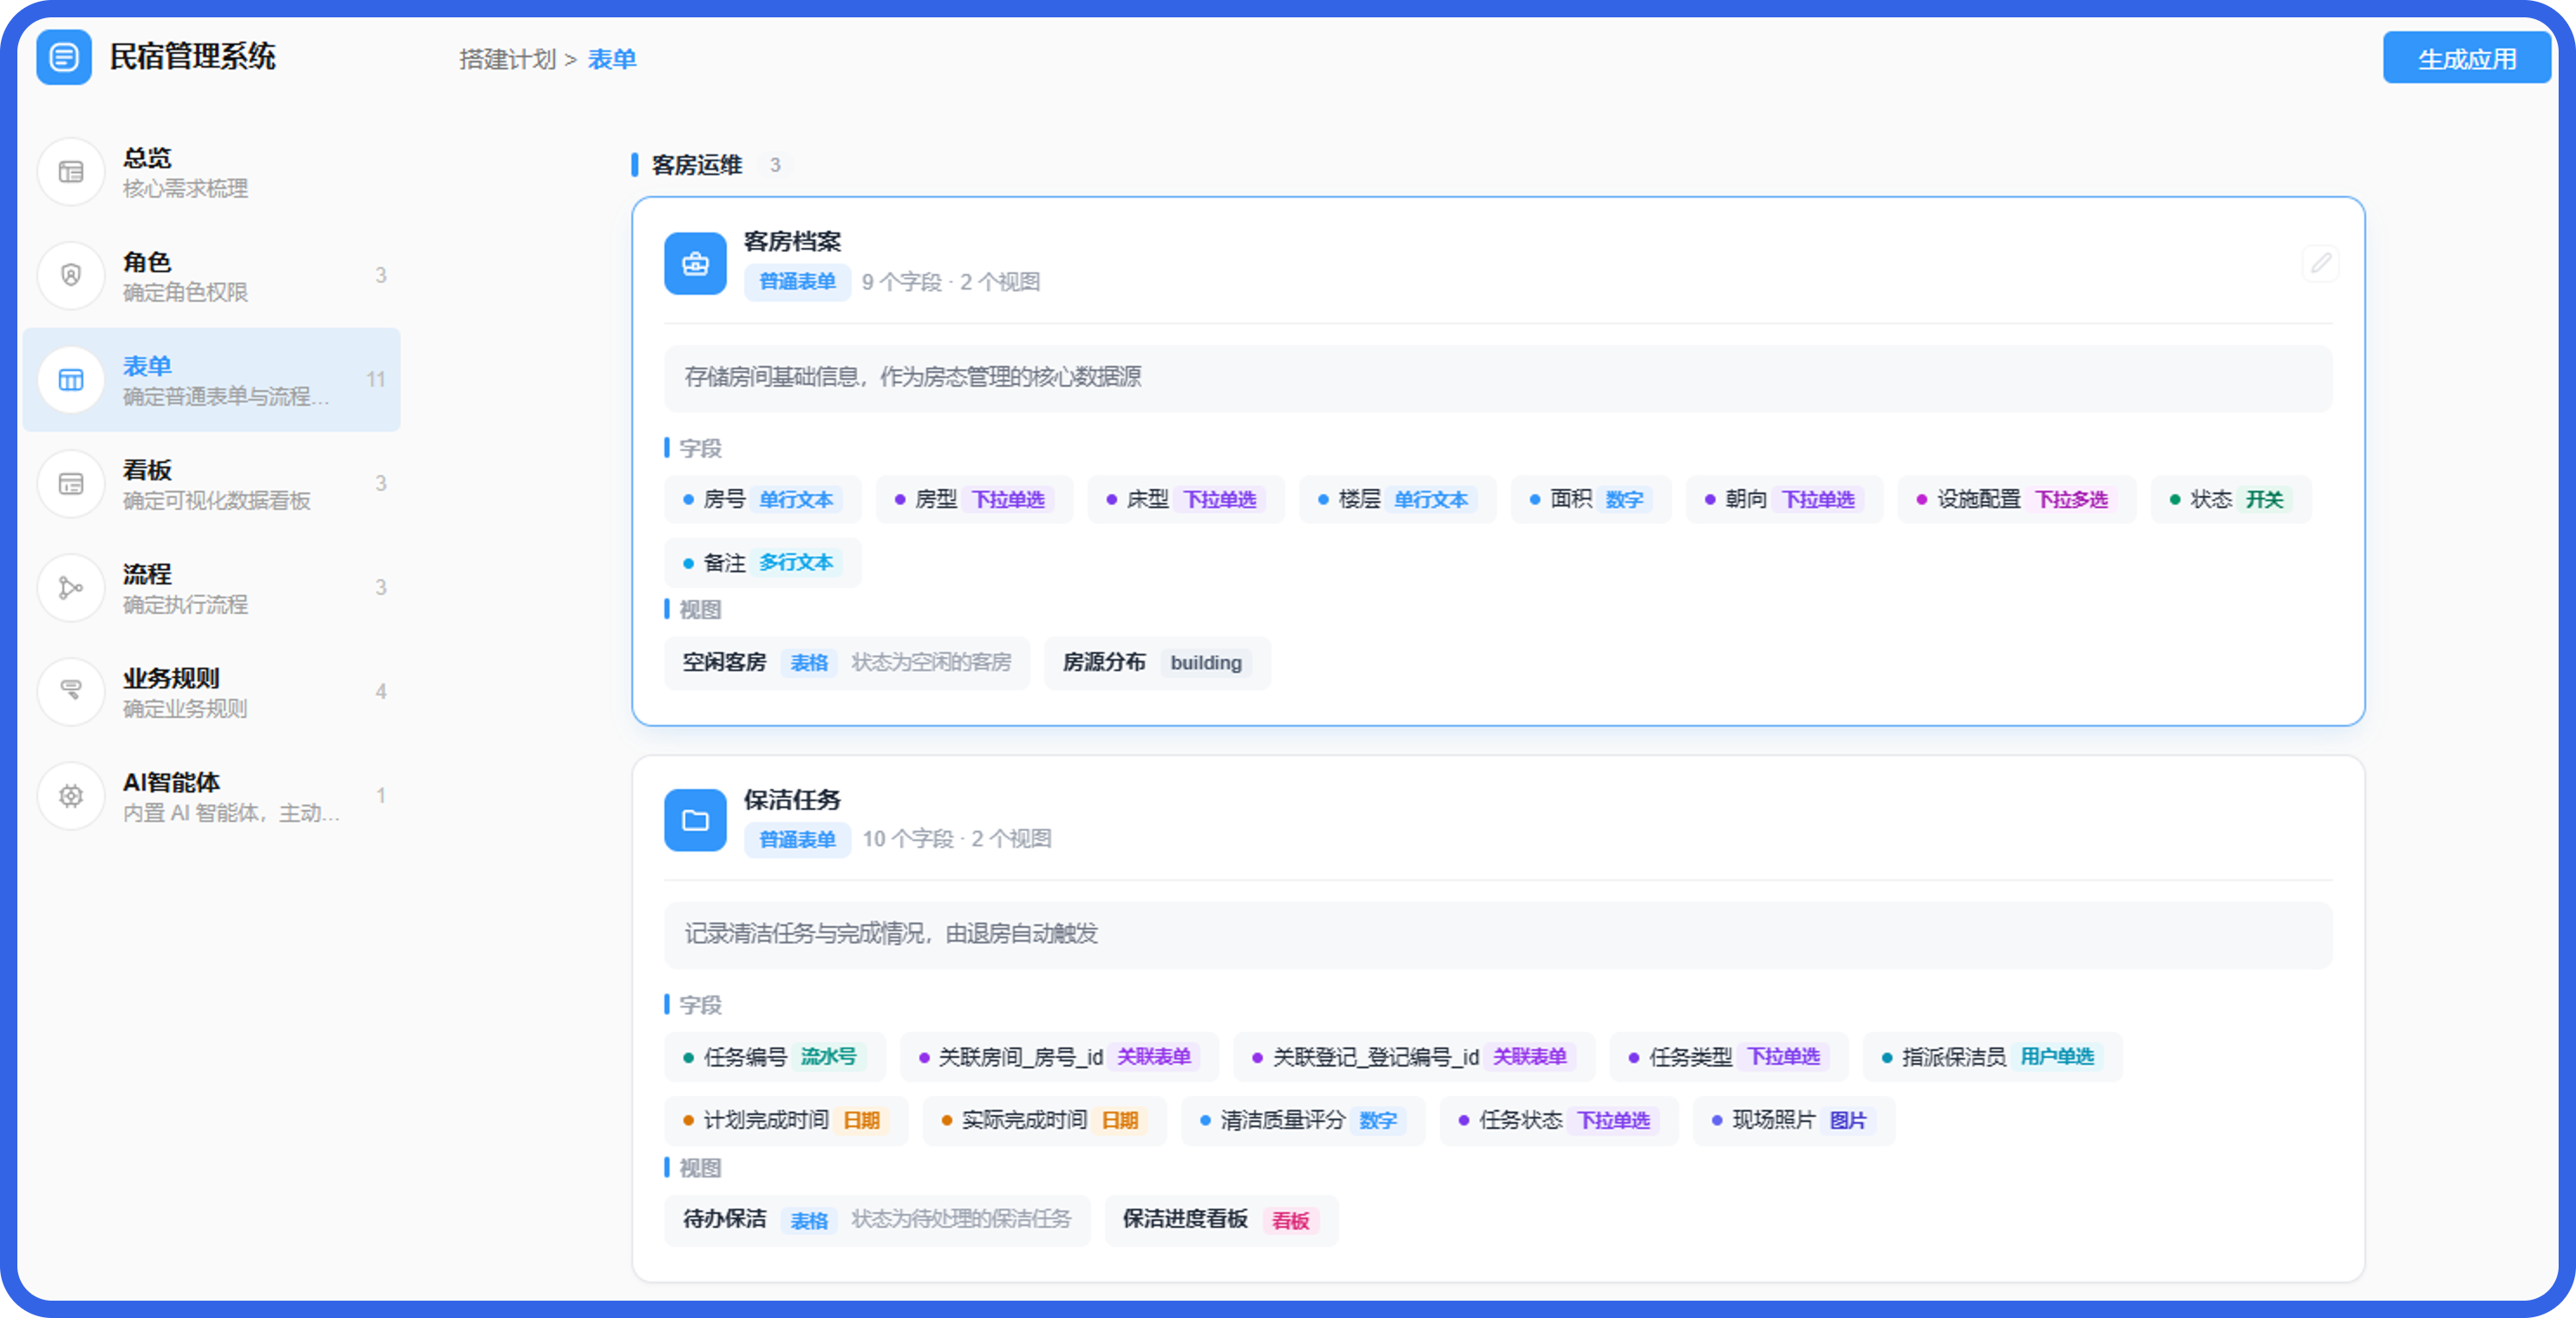Click the 任务编号 流水号 field chip

(775, 1057)
